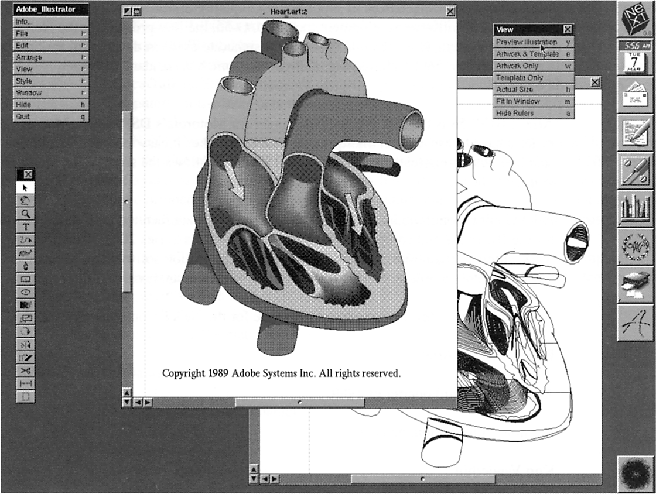656x494 pixels.
Task: Open the Mail icon in the dock
Action: point(634,95)
